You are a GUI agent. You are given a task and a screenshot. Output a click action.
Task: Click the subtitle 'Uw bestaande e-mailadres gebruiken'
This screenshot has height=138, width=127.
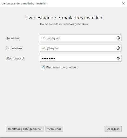pyautogui.click(x=64, y=24)
